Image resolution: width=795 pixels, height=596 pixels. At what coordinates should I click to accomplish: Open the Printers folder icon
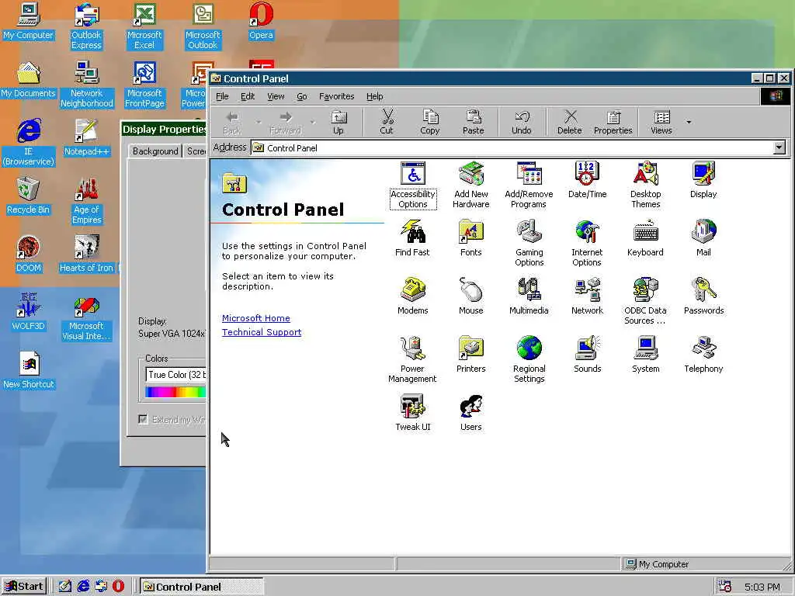tap(471, 355)
